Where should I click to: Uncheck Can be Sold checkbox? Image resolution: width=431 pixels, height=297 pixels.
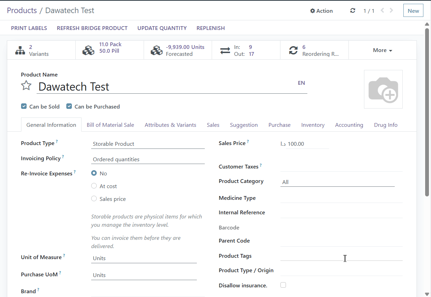click(x=24, y=106)
